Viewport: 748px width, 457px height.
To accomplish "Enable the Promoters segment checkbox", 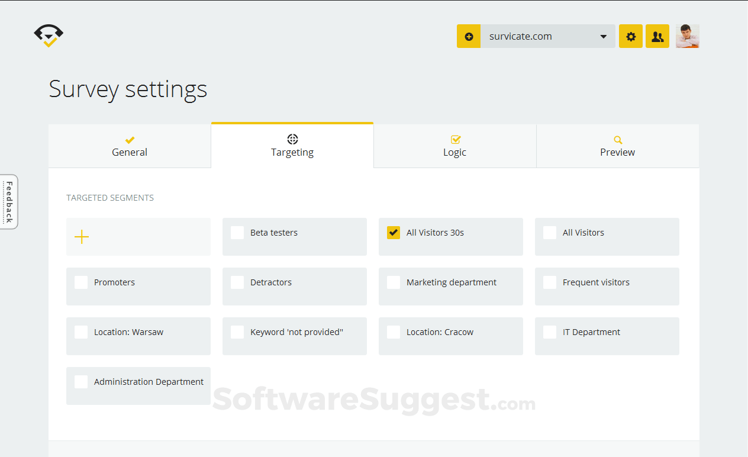I will point(81,282).
